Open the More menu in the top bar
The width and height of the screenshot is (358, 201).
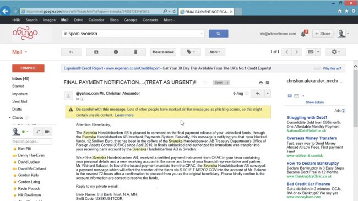click(170, 20)
